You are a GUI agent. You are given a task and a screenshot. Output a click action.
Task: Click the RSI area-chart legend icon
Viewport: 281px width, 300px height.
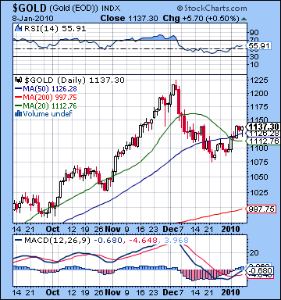pos(19,28)
